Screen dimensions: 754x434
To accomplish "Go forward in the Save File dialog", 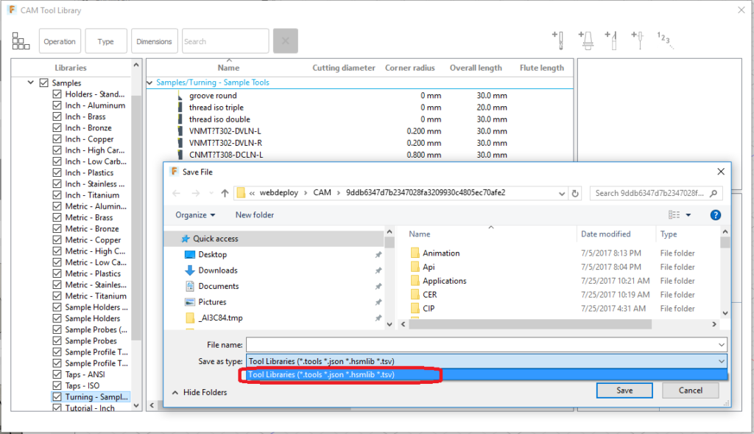I will click(x=196, y=193).
